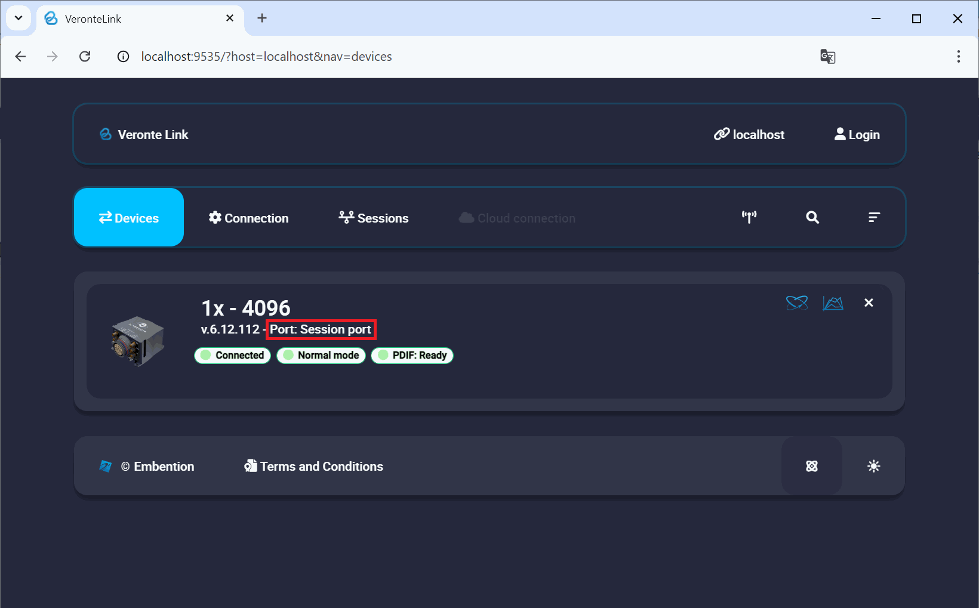The image size is (979, 608).
Task: Open the Connection tab
Action: click(x=248, y=218)
